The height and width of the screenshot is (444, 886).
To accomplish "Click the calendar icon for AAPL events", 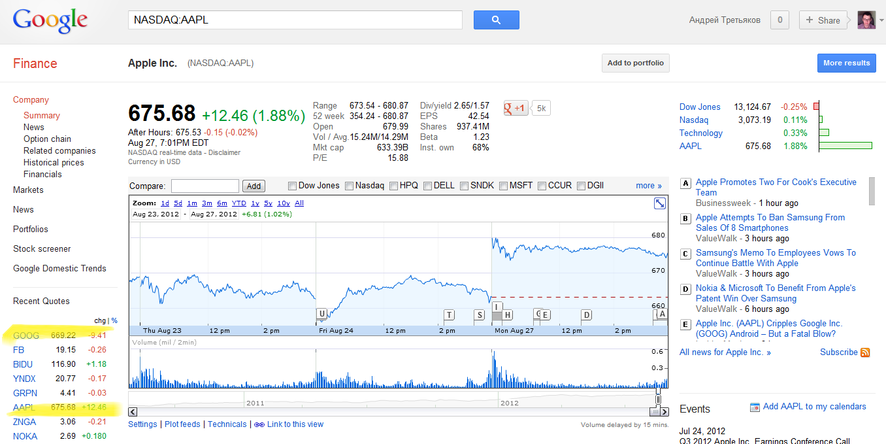I will click(755, 407).
